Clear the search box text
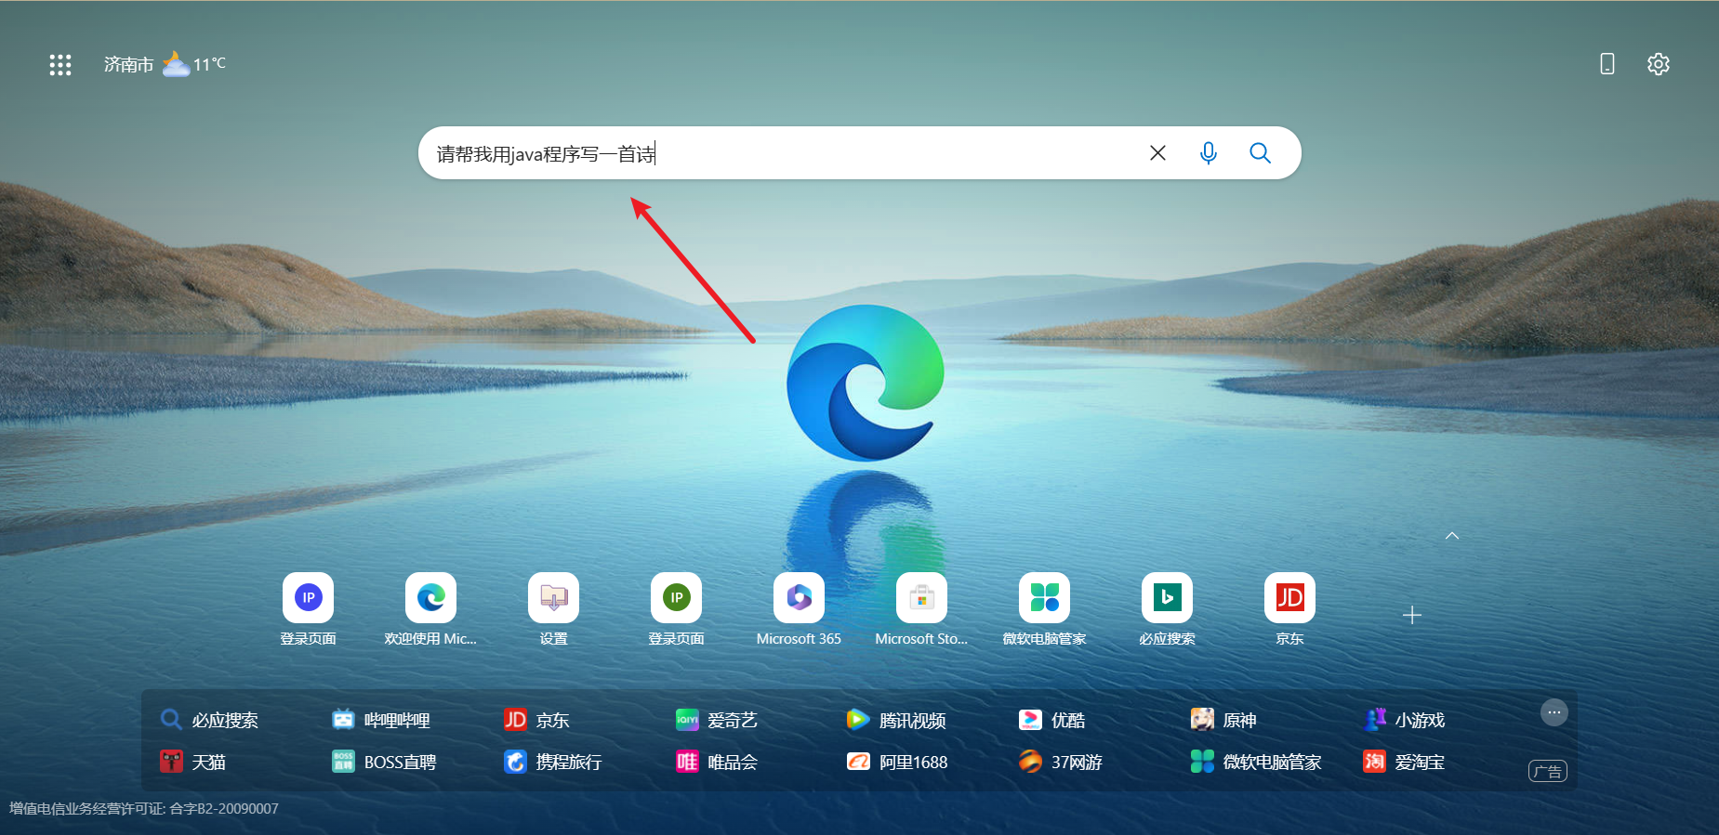This screenshot has width=1719, height=835. click(x=1157, y=152)
